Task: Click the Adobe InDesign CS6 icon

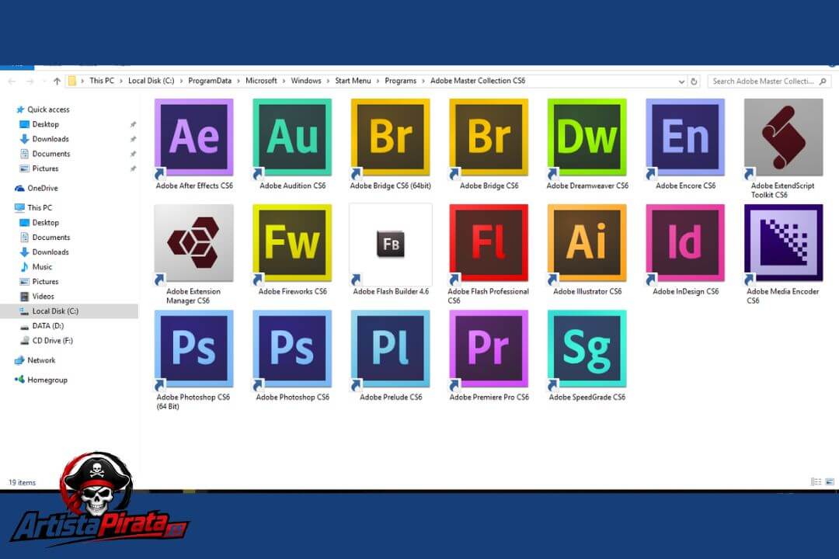Action: point(685,243)
